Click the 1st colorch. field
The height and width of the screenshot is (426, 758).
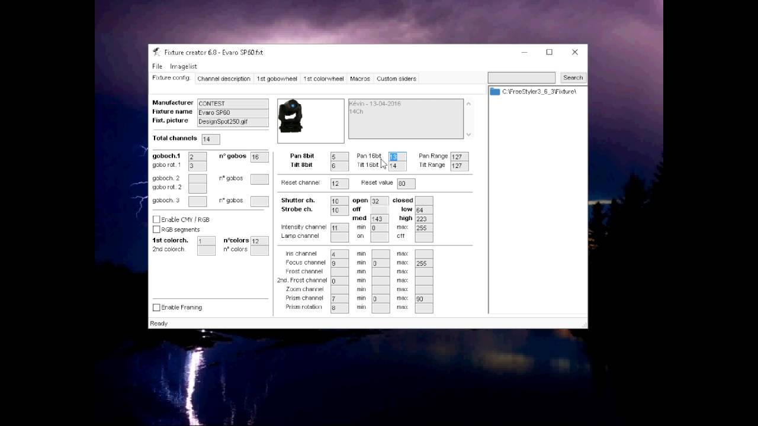(x=206, y=241)
